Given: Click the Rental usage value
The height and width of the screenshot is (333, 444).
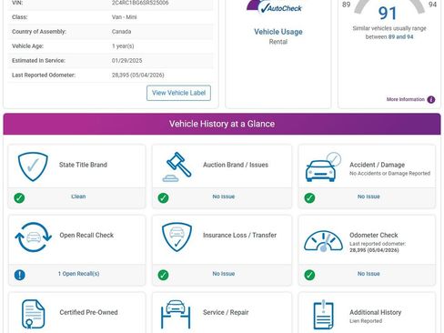Looking at the screenshot, I should click(x=278, y=42).
